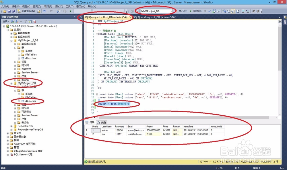
Task: Click the Increase Indent icon
Action: click(x=258, y=11)
